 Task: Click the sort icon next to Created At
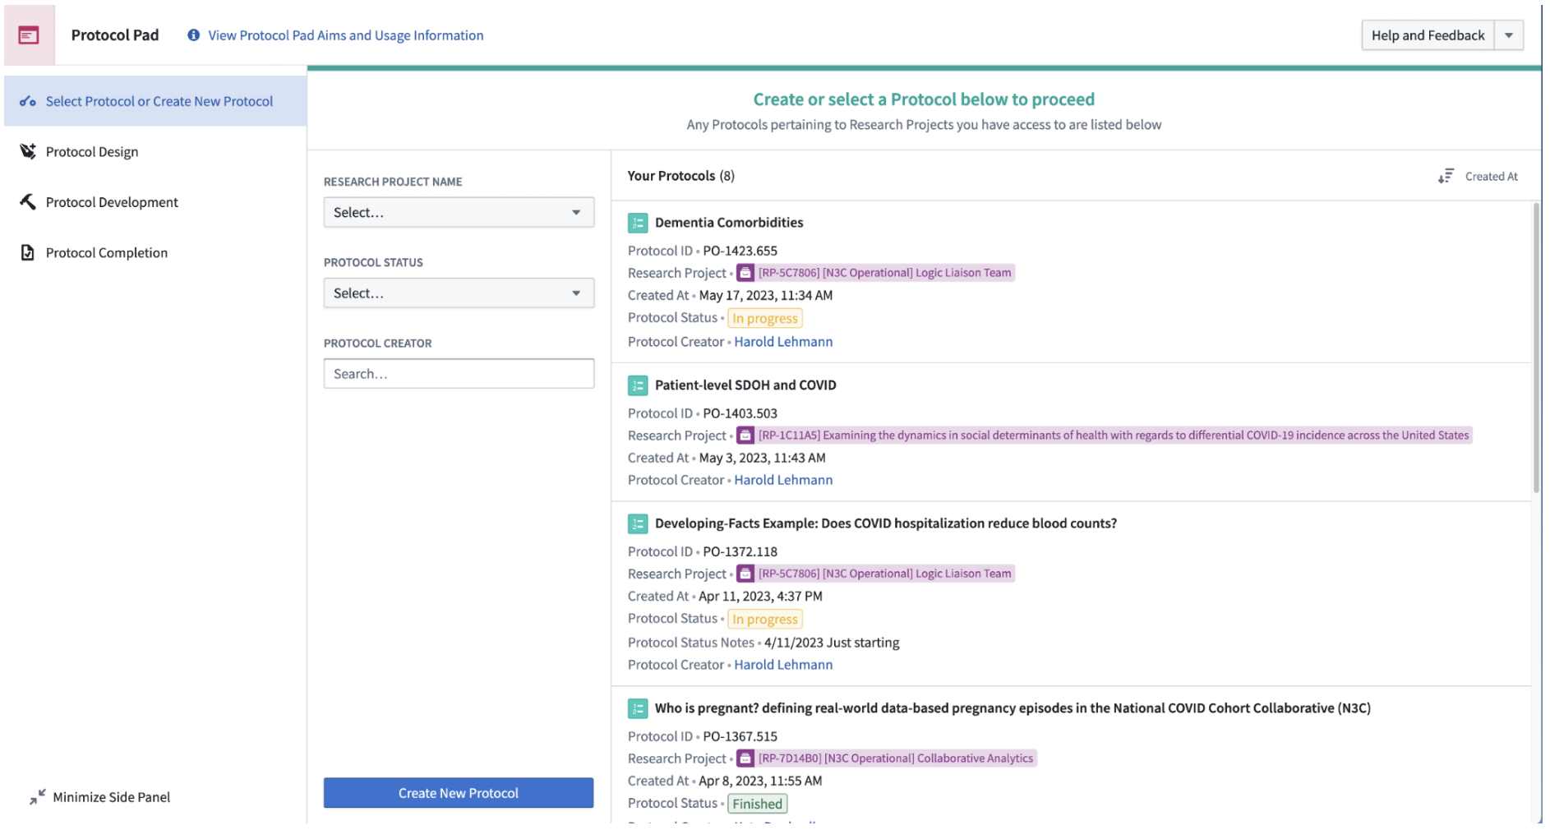[1446, 177]
